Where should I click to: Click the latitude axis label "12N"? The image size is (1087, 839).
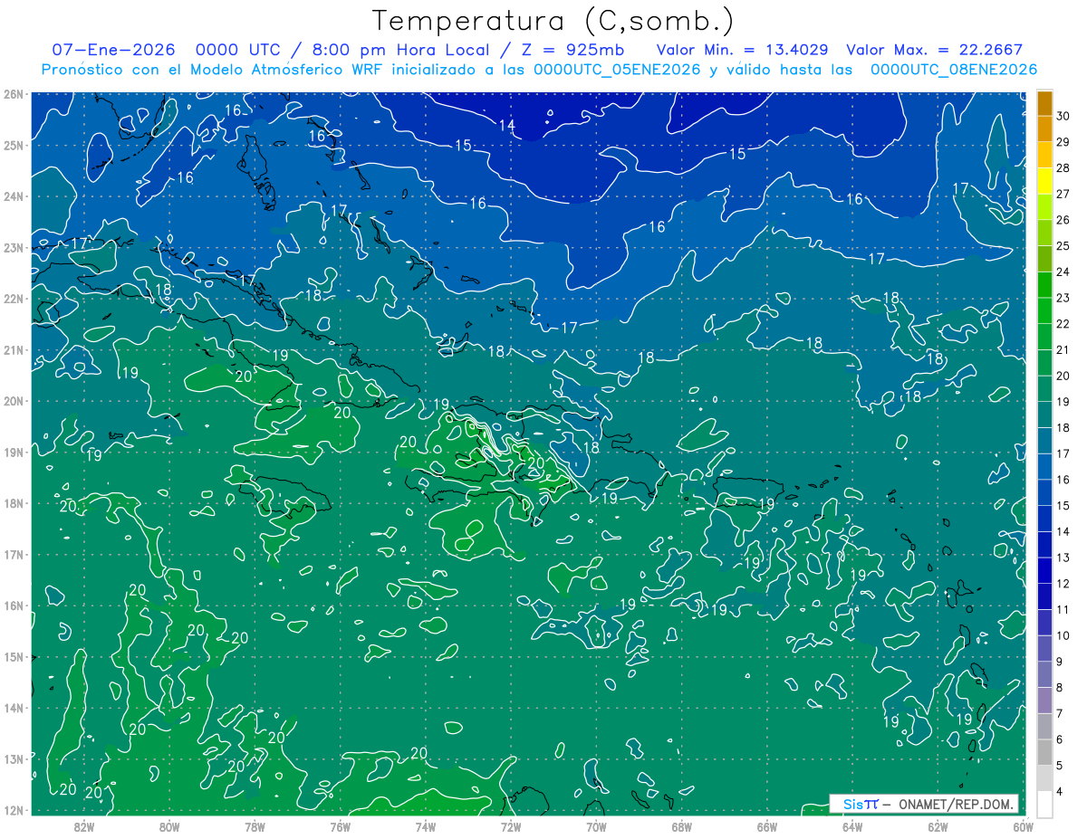pyautogui.click(x=13, y=810)
